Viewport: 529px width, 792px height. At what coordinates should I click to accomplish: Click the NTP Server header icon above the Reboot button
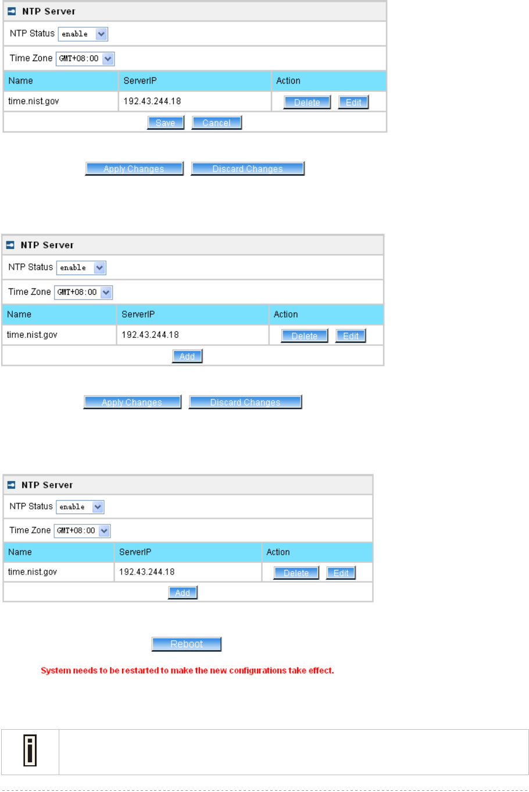(x=11, y=485)
